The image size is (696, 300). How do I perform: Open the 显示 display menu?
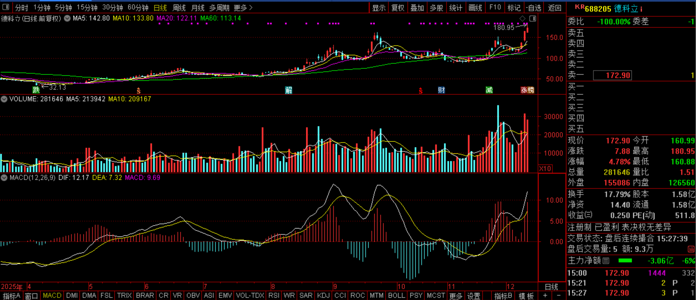(379, 8)
